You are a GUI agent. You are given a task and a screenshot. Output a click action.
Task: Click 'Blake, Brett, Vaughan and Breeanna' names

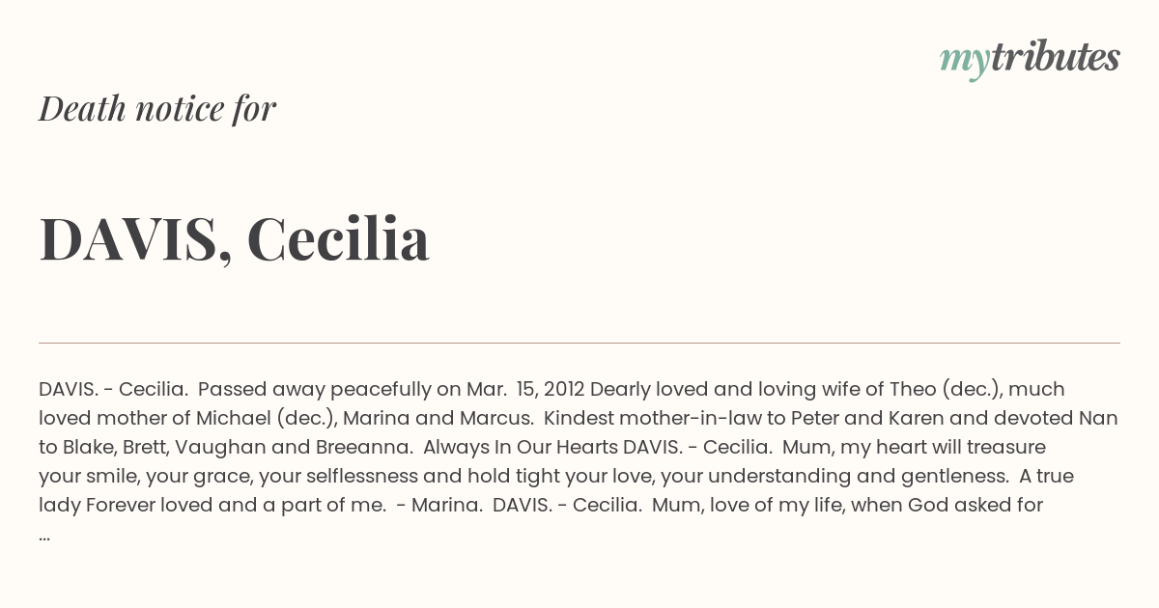[237, 447]
